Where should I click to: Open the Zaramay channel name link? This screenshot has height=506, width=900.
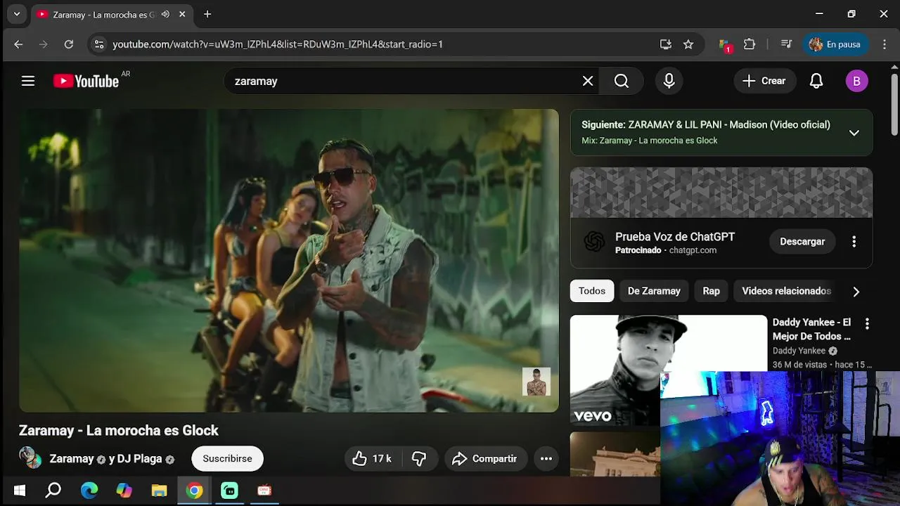coord(72,458)
